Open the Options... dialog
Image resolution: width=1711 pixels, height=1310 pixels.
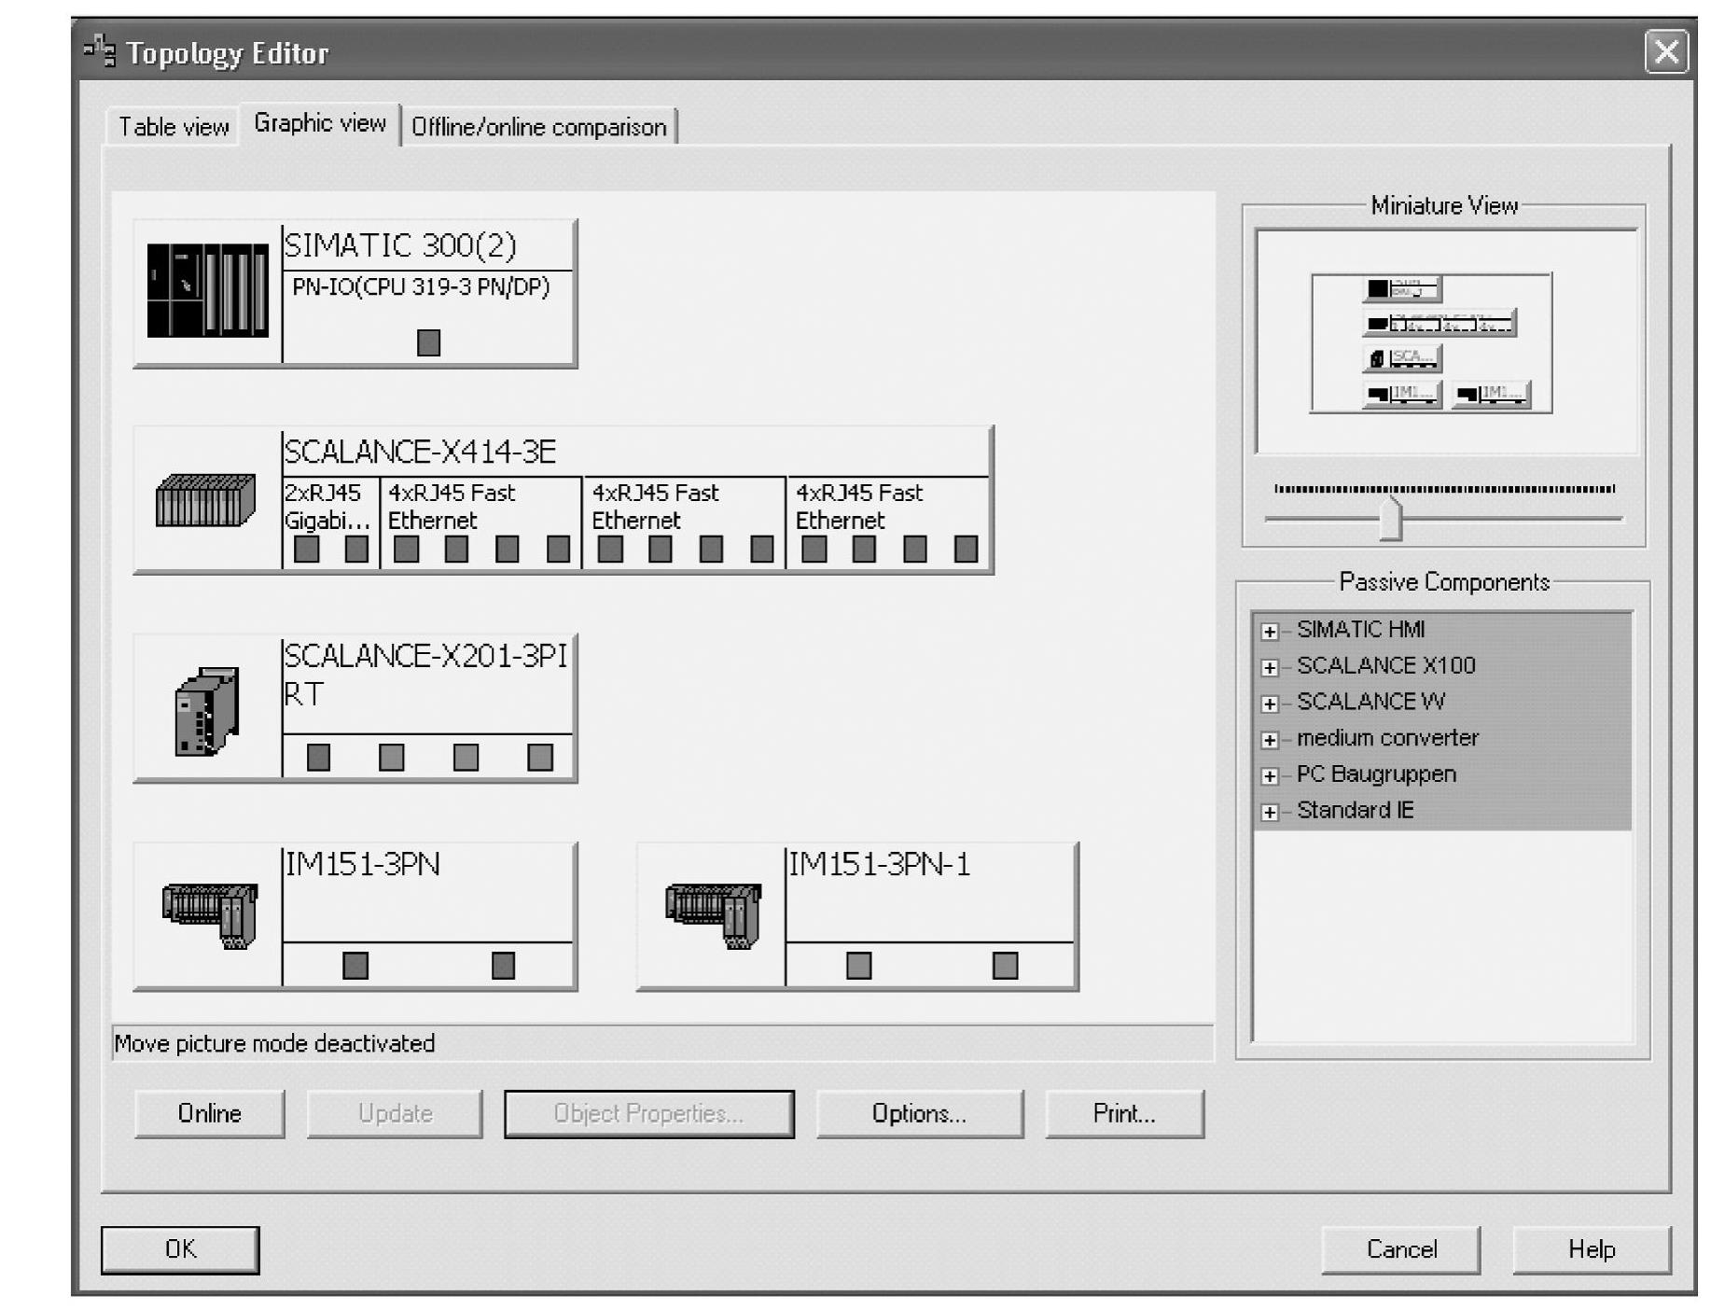pyautogui.click(x=919, y=1113)
